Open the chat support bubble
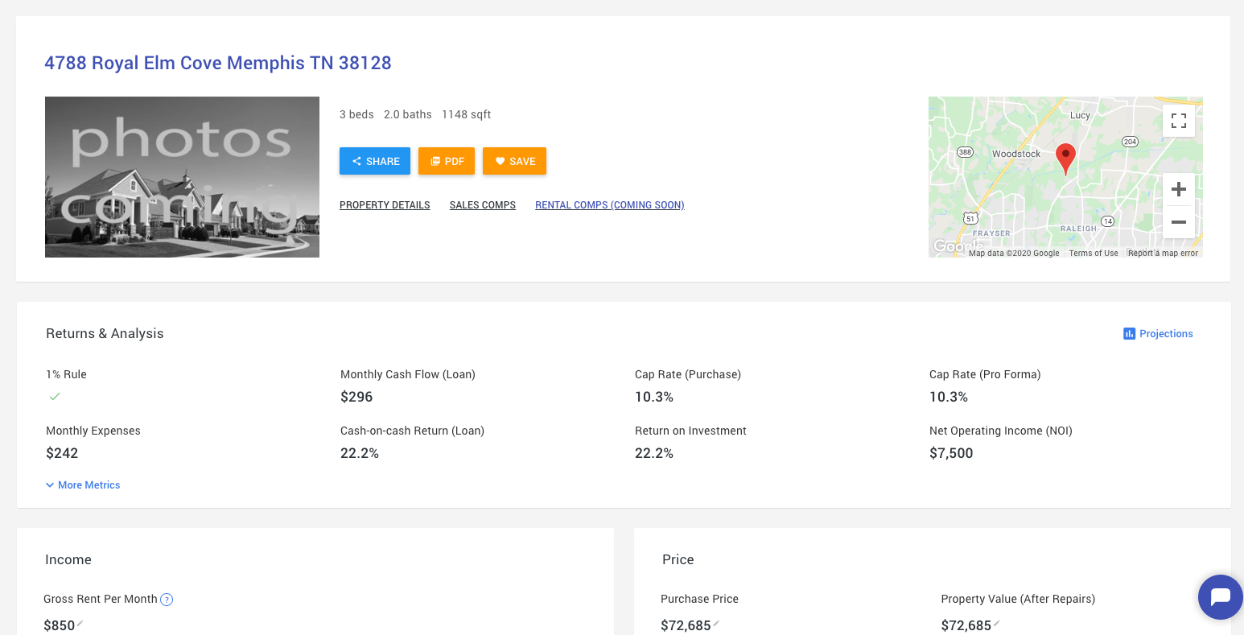1244x635 pixels. [x=1220, y=597]
